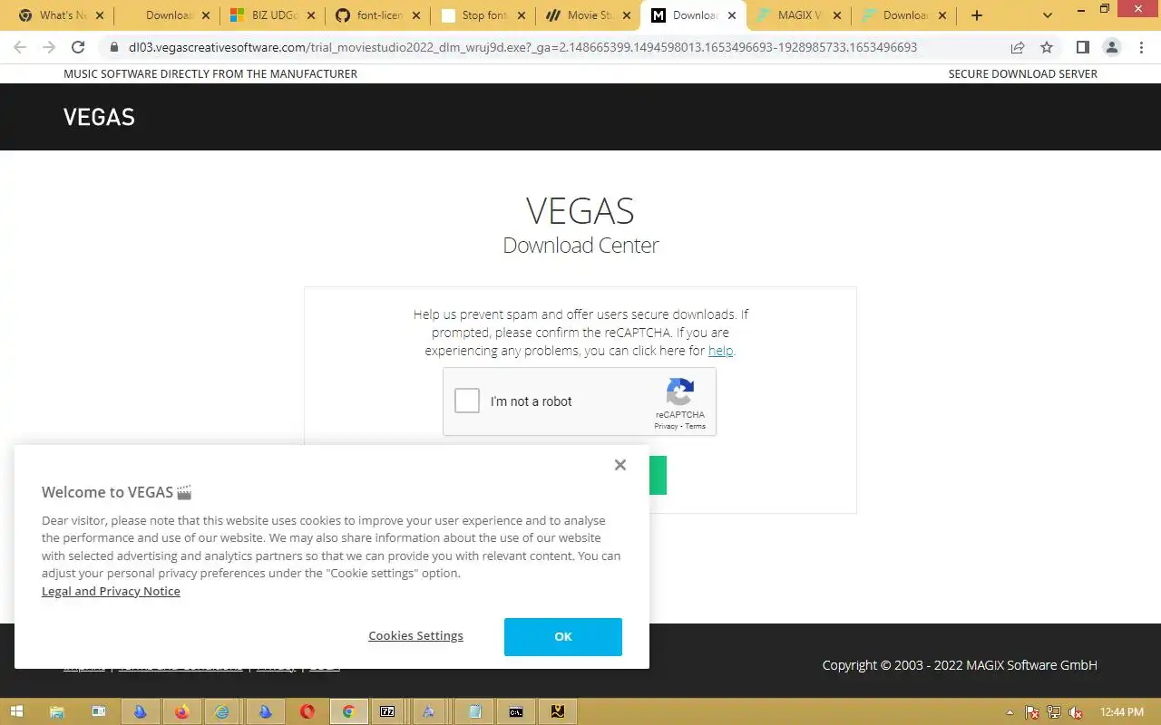Click the Chrome taskbar icon
This screenshot has height=725, width=1161.
point(348,711)
